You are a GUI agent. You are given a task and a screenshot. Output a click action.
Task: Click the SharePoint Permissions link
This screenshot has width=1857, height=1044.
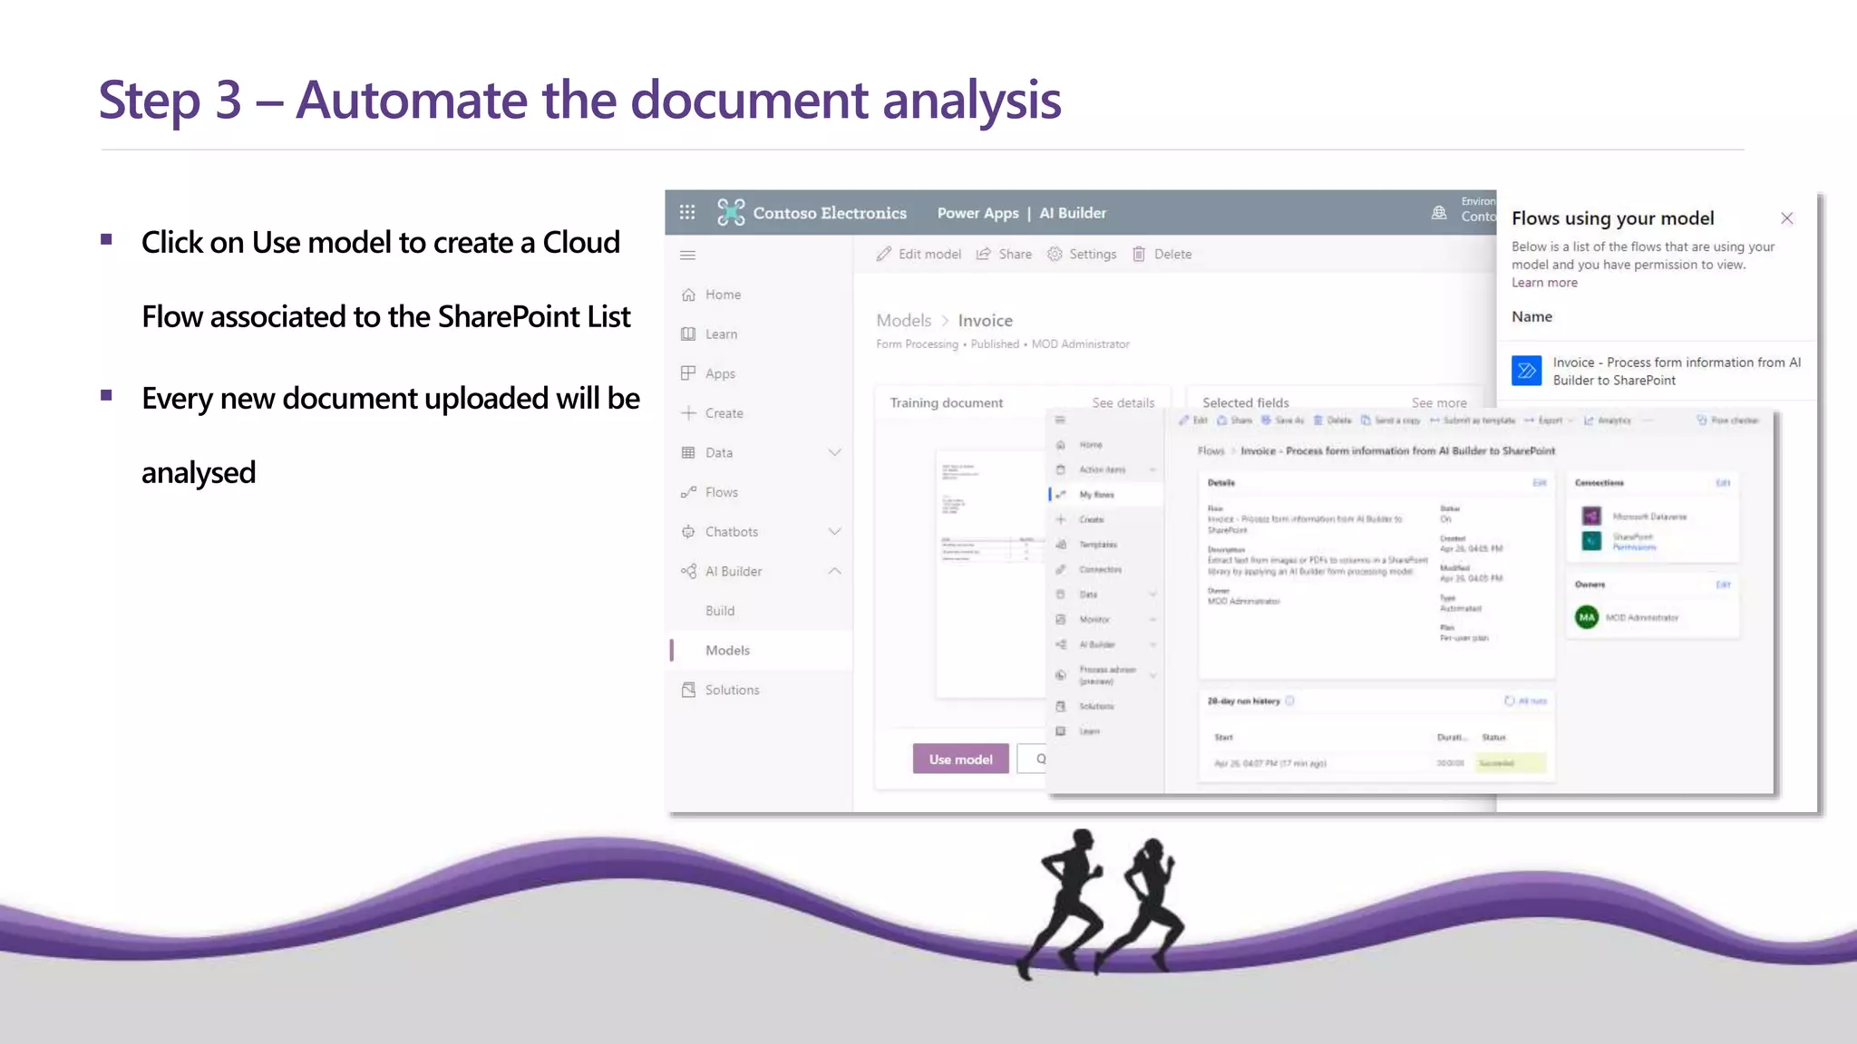[1634, 547]
